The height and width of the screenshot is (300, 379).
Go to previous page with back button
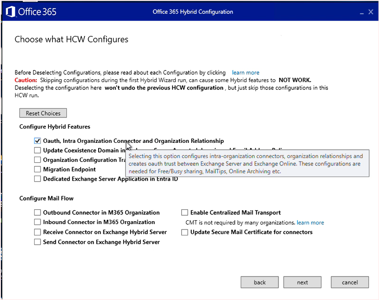260,282
